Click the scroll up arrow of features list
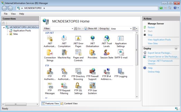The image size is (181, 112). tap(137, 33)
